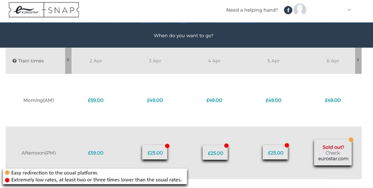
Task: Show later dates with right arrow
Action: (358, 61)
